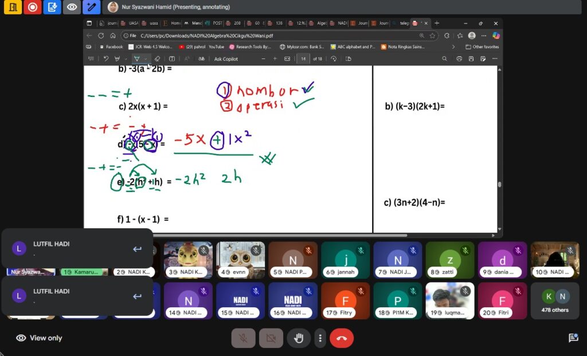Click the red leave call button
This screenshot has width=587, height=356.
pyautogui.click(x=341, y=338)
